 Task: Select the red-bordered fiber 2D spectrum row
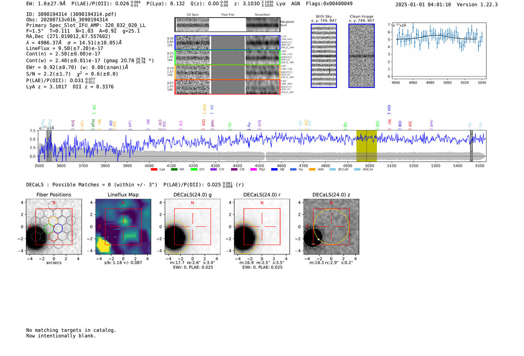pyautogui.click(x=227, y=87)
